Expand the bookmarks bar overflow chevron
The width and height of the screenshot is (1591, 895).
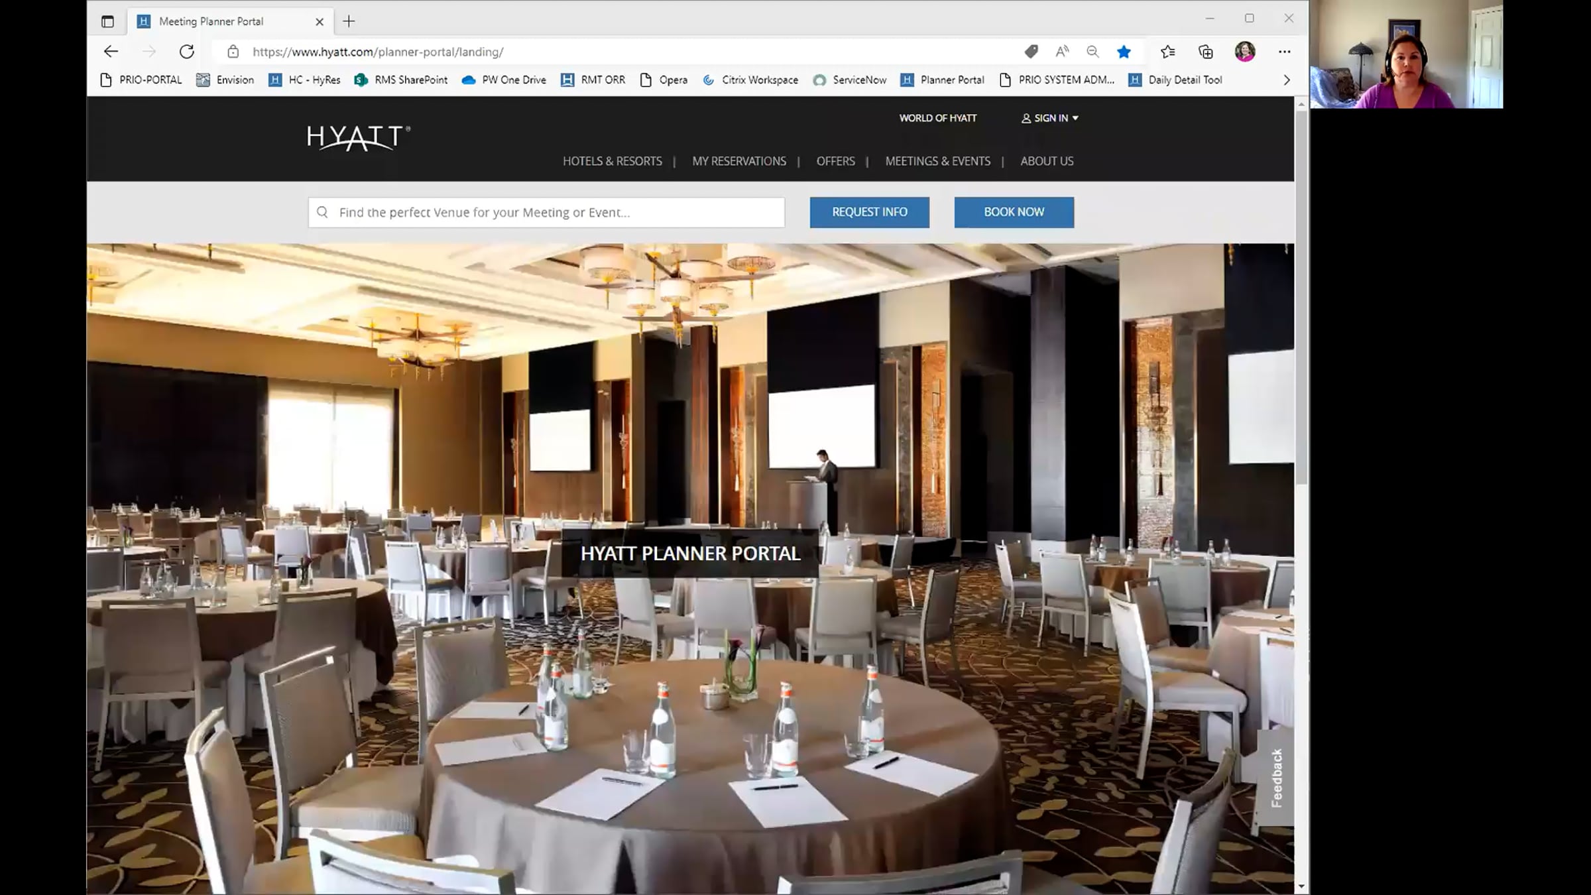tap(1287, 80)
